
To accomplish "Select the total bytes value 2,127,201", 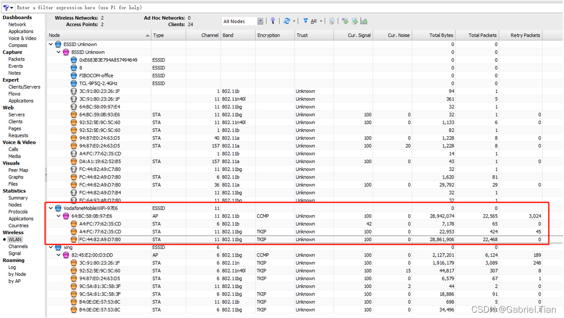I will pos(443,255).
